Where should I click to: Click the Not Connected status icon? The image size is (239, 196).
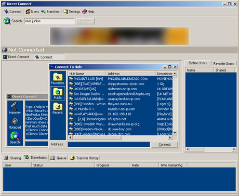[4, 50]
